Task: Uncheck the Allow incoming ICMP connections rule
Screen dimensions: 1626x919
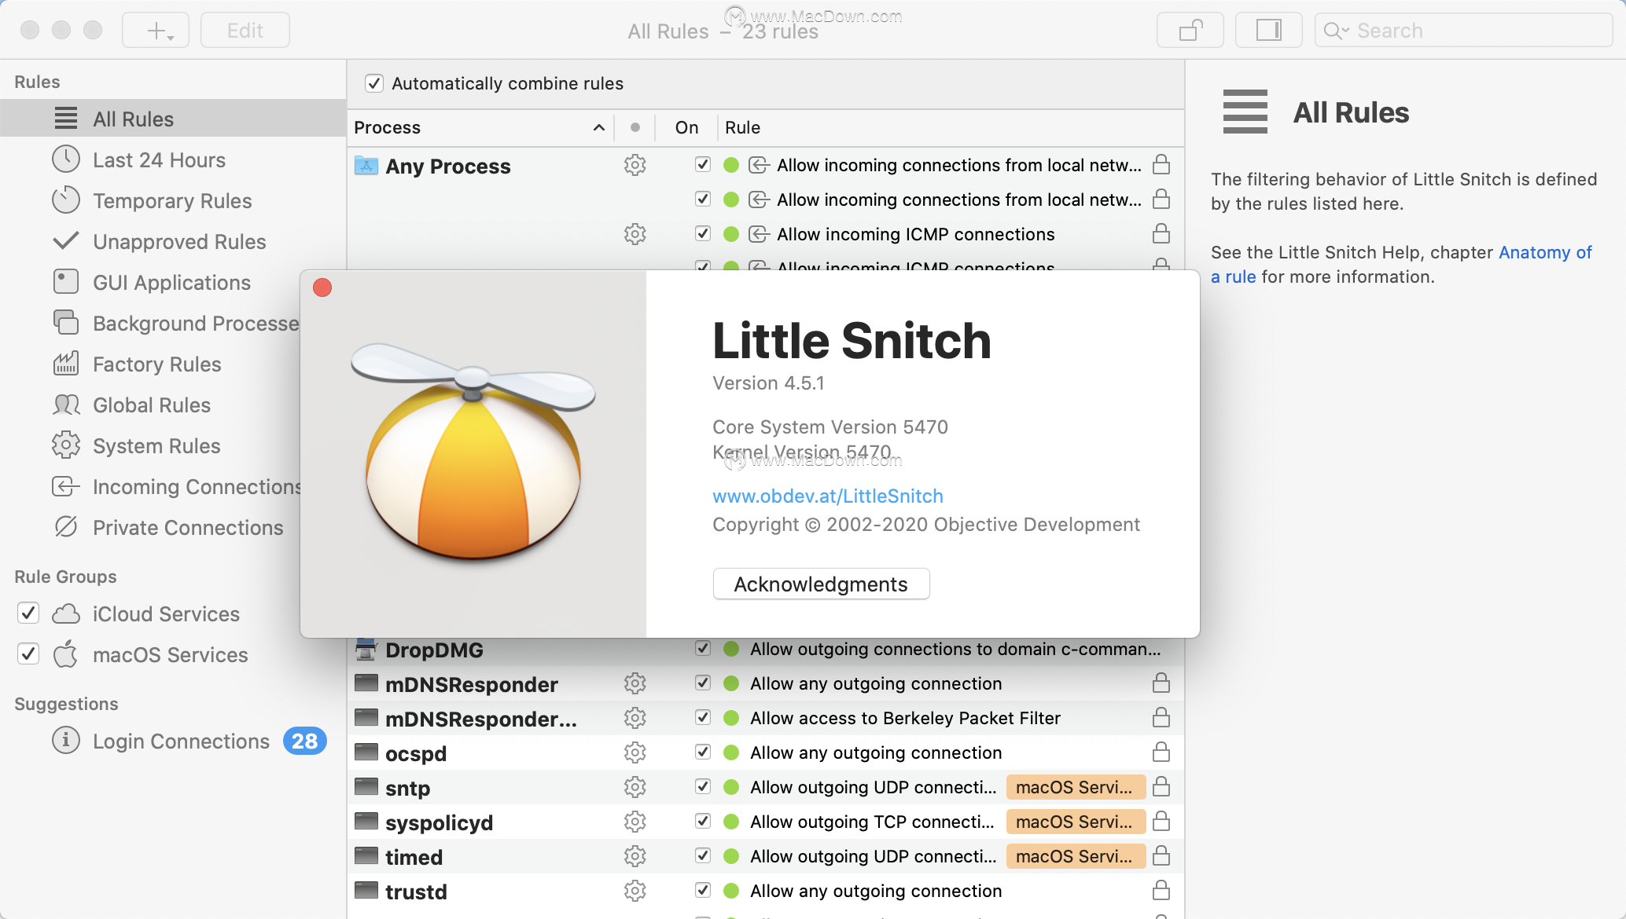Action: pos(703,233)
